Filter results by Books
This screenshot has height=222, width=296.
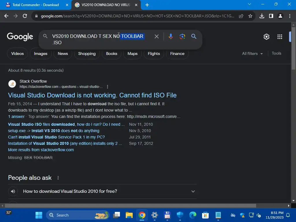112,53
